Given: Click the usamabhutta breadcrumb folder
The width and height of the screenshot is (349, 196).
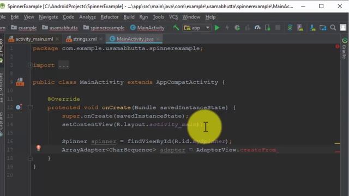Looking at the screenshot, I should tap(60, 28).
